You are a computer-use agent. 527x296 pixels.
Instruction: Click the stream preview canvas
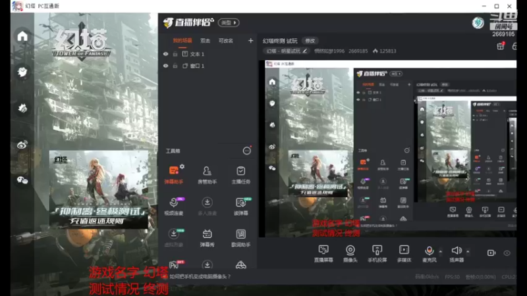[387, 149]
